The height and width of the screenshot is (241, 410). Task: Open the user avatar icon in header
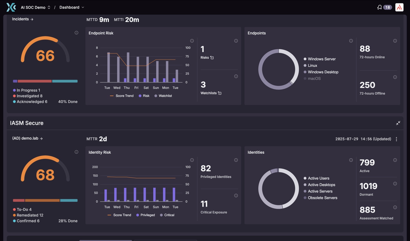pyautogui.click(x=399, y=7)
